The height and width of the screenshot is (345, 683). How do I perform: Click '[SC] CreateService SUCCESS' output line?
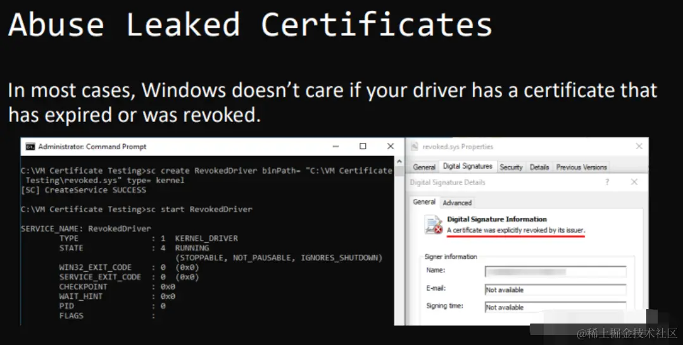83,190
